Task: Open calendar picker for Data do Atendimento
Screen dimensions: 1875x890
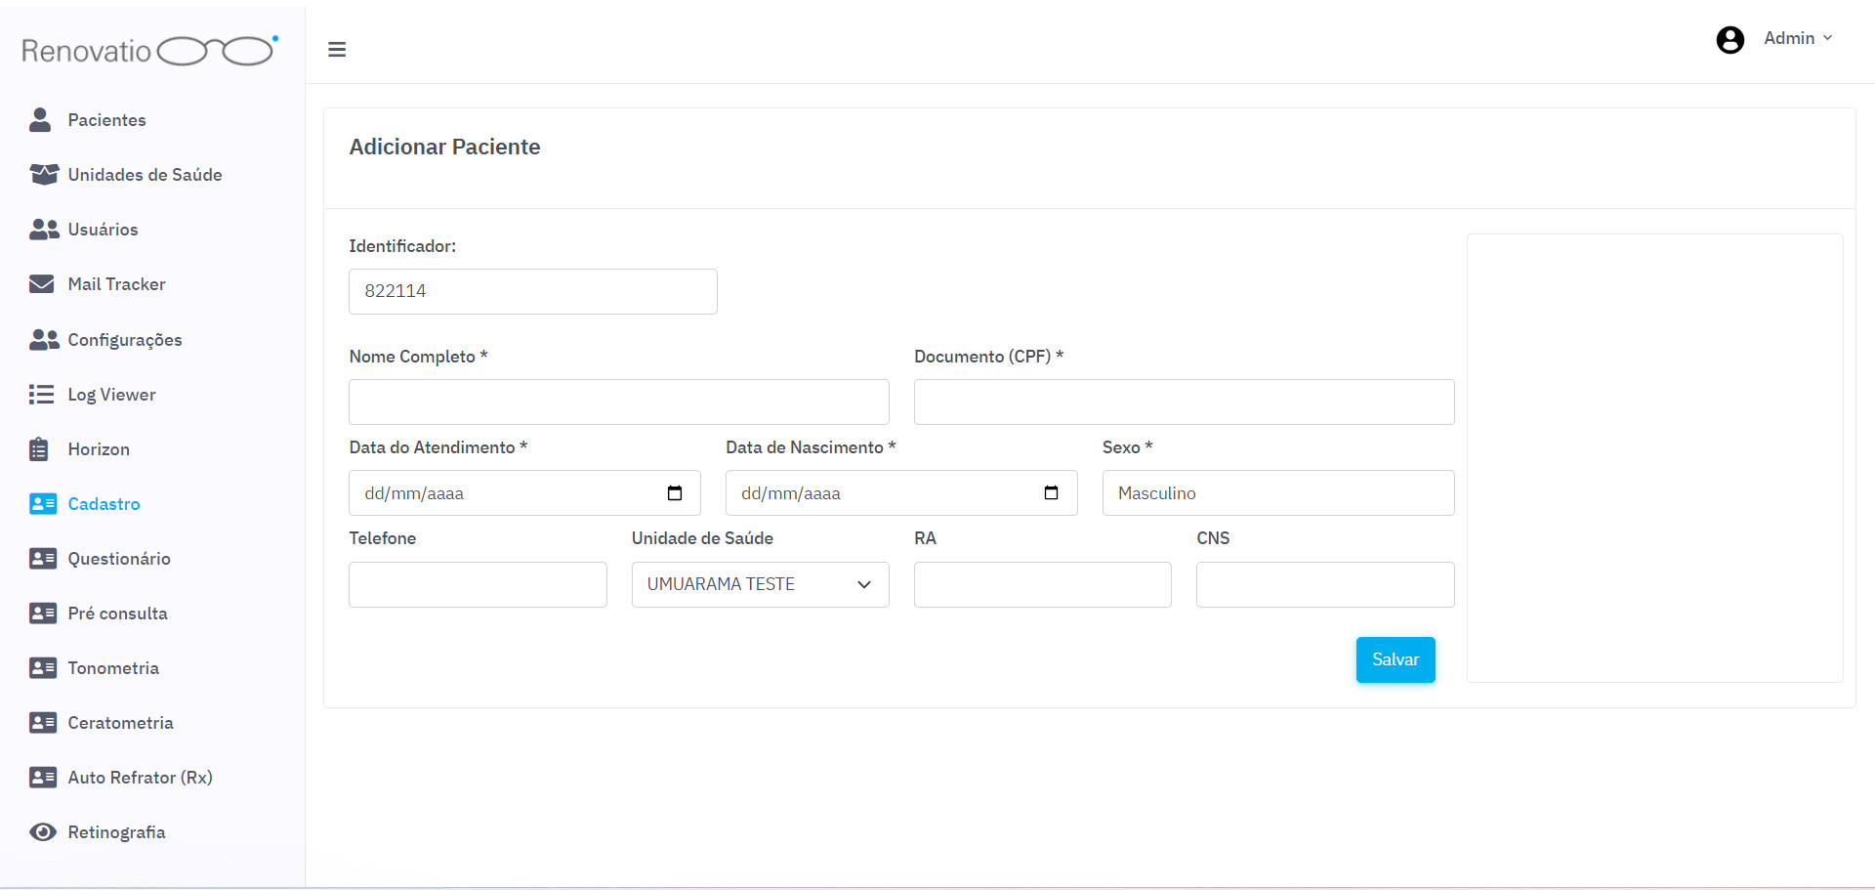Action: point(674,493)
